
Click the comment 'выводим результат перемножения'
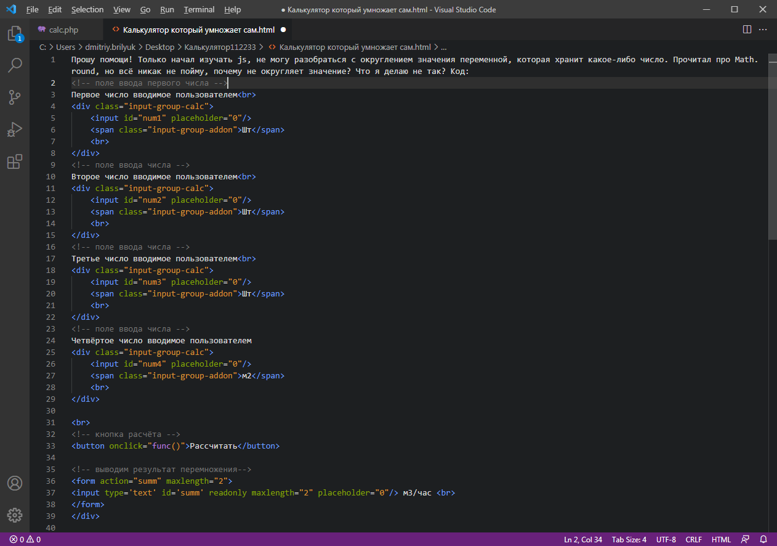tap(166, 469)
